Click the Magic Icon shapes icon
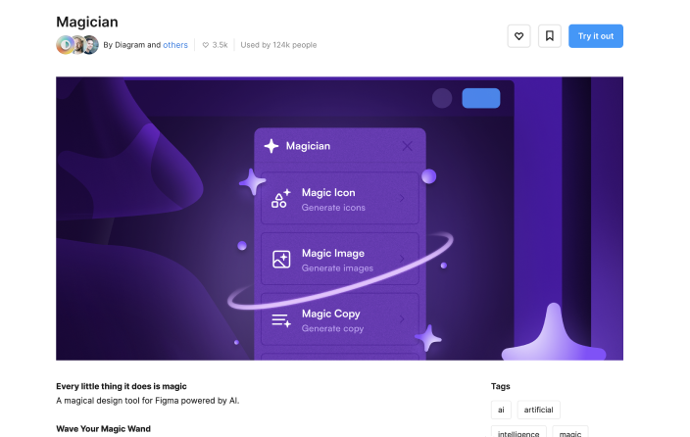Screen dimensions: 690x437 tap(280, 198)
